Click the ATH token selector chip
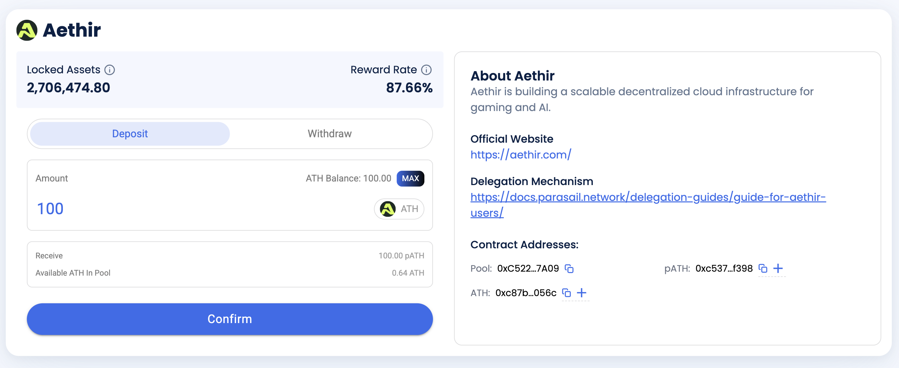This screenshot has width=899, height=368. pyautogui.click(x=399, y=209)
